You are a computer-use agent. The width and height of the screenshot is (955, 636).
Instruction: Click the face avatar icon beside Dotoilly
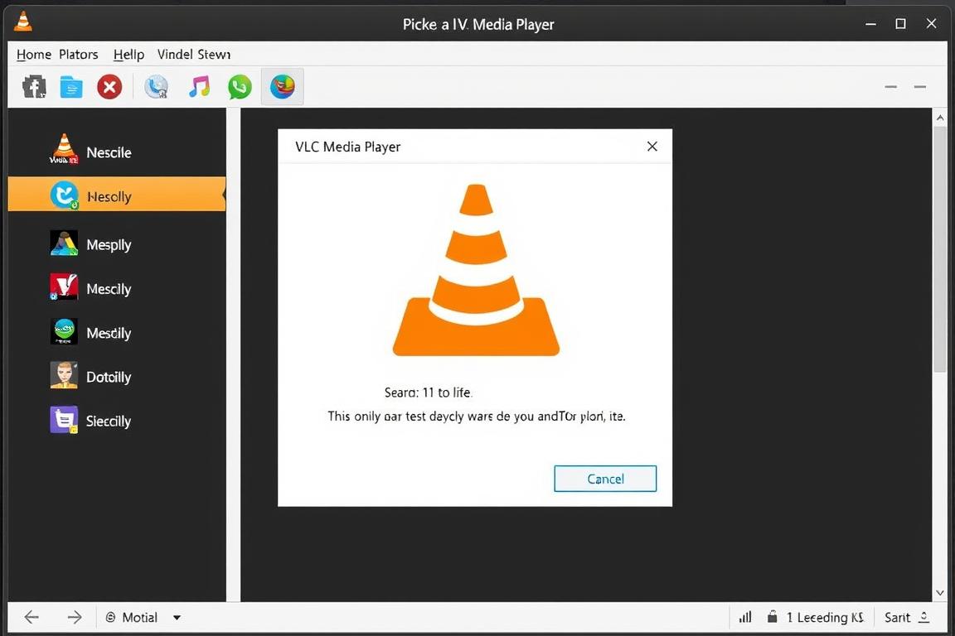coord(64,375)
